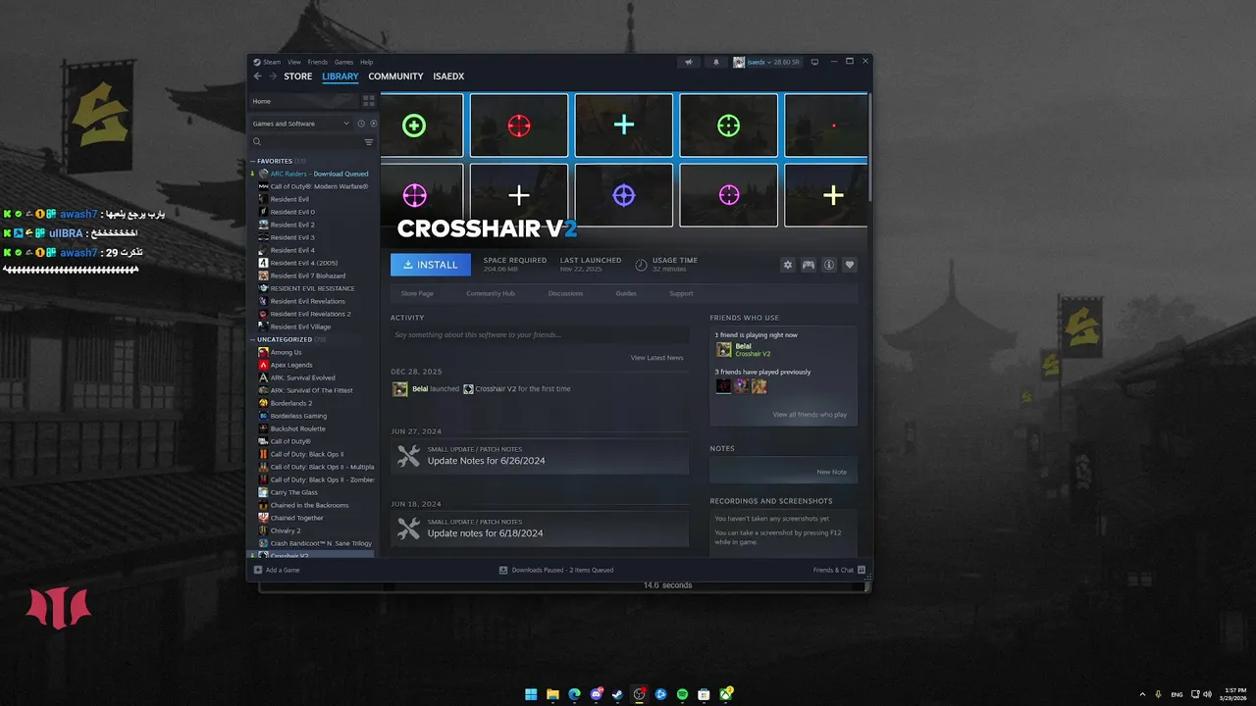Click Add a Game
Viewport: 1256px width, 706px height.
(277, 570)
